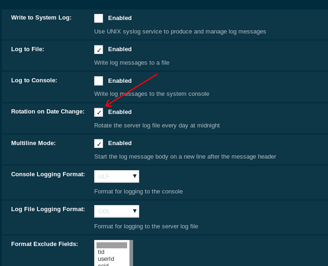Click the Enabled label for Write to System Log
Screen dimensions: 328x266
pyautogui.click(x=120, y=18)
